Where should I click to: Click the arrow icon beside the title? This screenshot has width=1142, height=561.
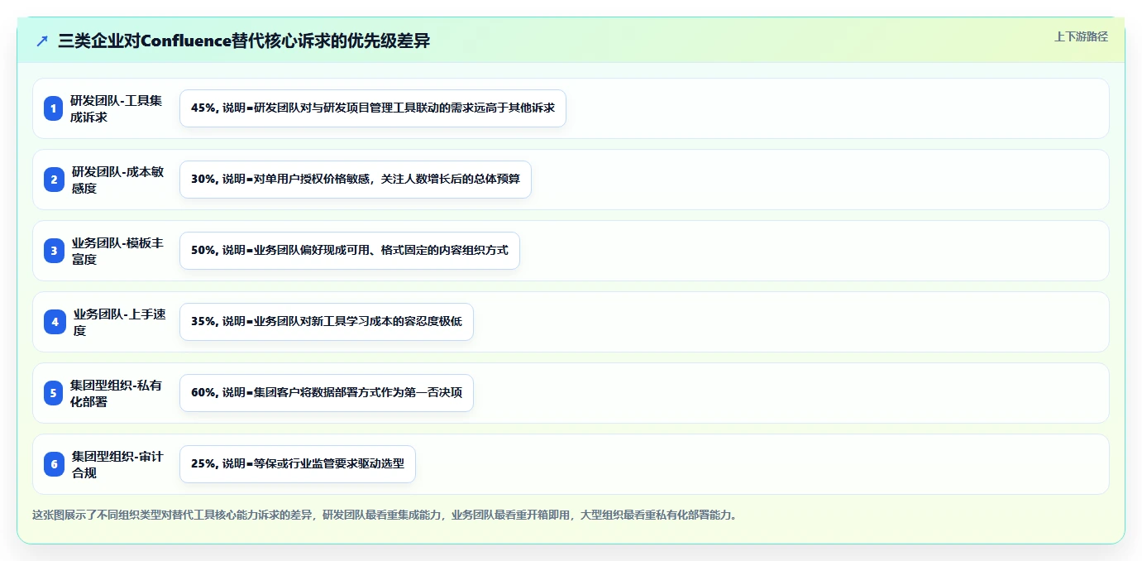tap(42, 41)
